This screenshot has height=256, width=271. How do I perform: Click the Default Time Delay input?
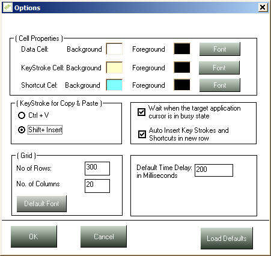(214, 170)
